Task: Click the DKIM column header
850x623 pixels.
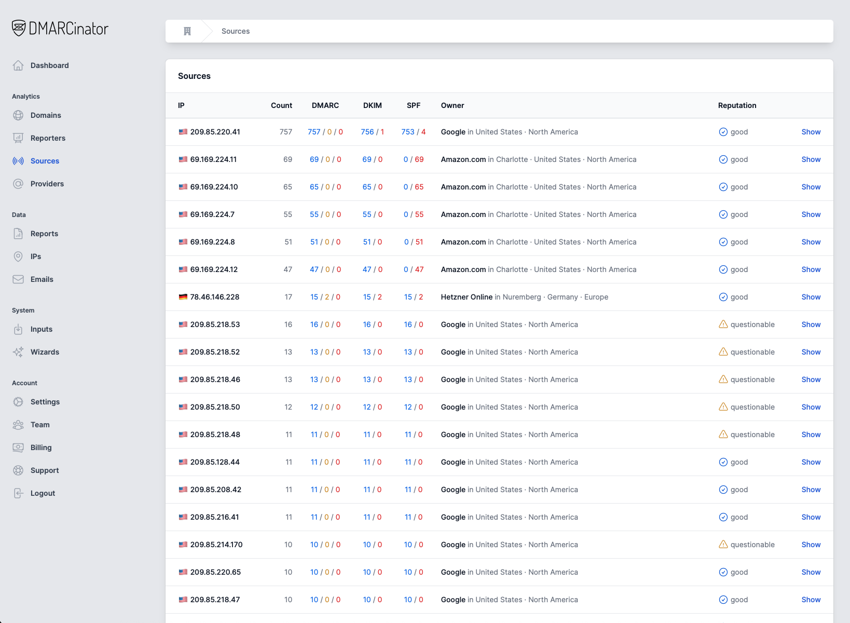Action: [373, 105]
